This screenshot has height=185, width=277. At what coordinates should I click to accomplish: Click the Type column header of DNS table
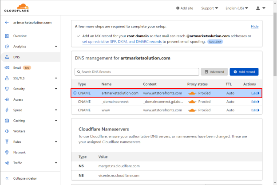[82, 84]
